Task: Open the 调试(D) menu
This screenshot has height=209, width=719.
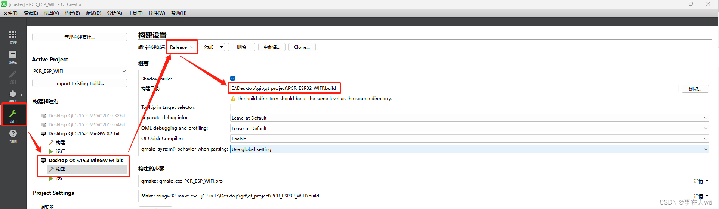Action: (93, 13)
